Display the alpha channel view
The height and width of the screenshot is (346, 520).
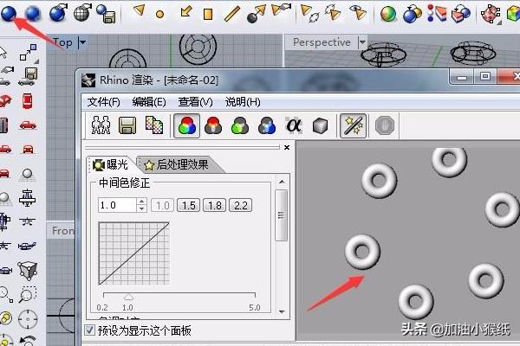pos(293,126)
